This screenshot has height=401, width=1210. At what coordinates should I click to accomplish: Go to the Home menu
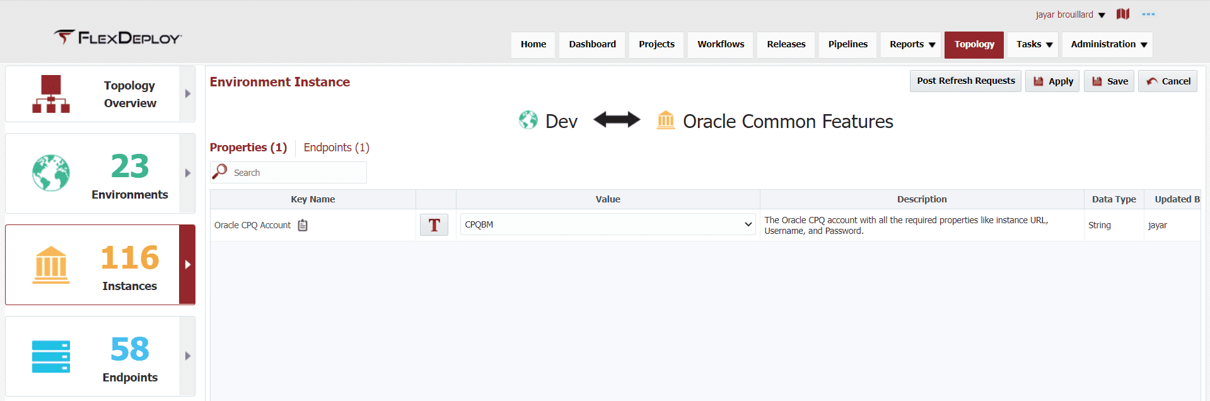click(x=533, y=44)
